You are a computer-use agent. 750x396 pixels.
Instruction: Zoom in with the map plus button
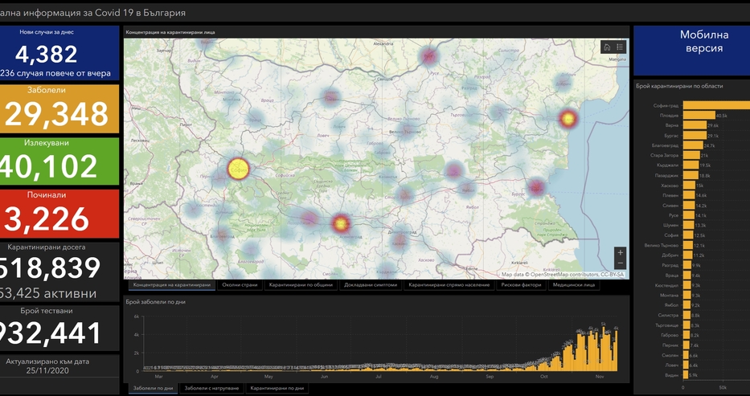pos(620,253)
